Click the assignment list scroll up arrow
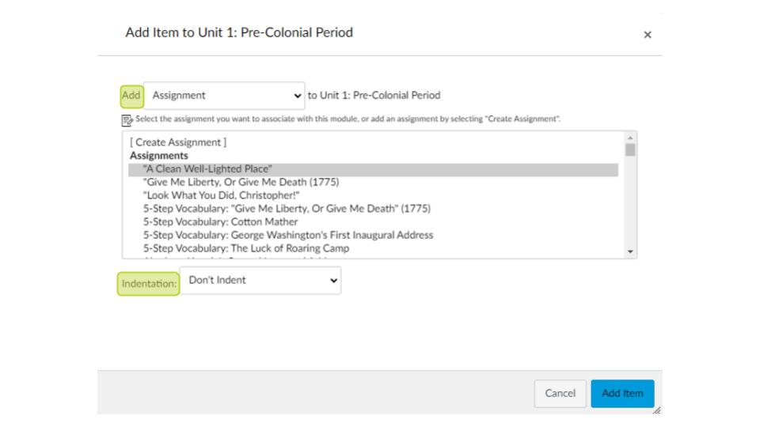The image size is (760, 427). pyautogui.click(x=630, y=137)
